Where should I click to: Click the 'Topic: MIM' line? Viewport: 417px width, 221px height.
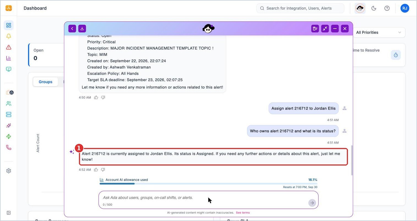[x=97, y=55]
